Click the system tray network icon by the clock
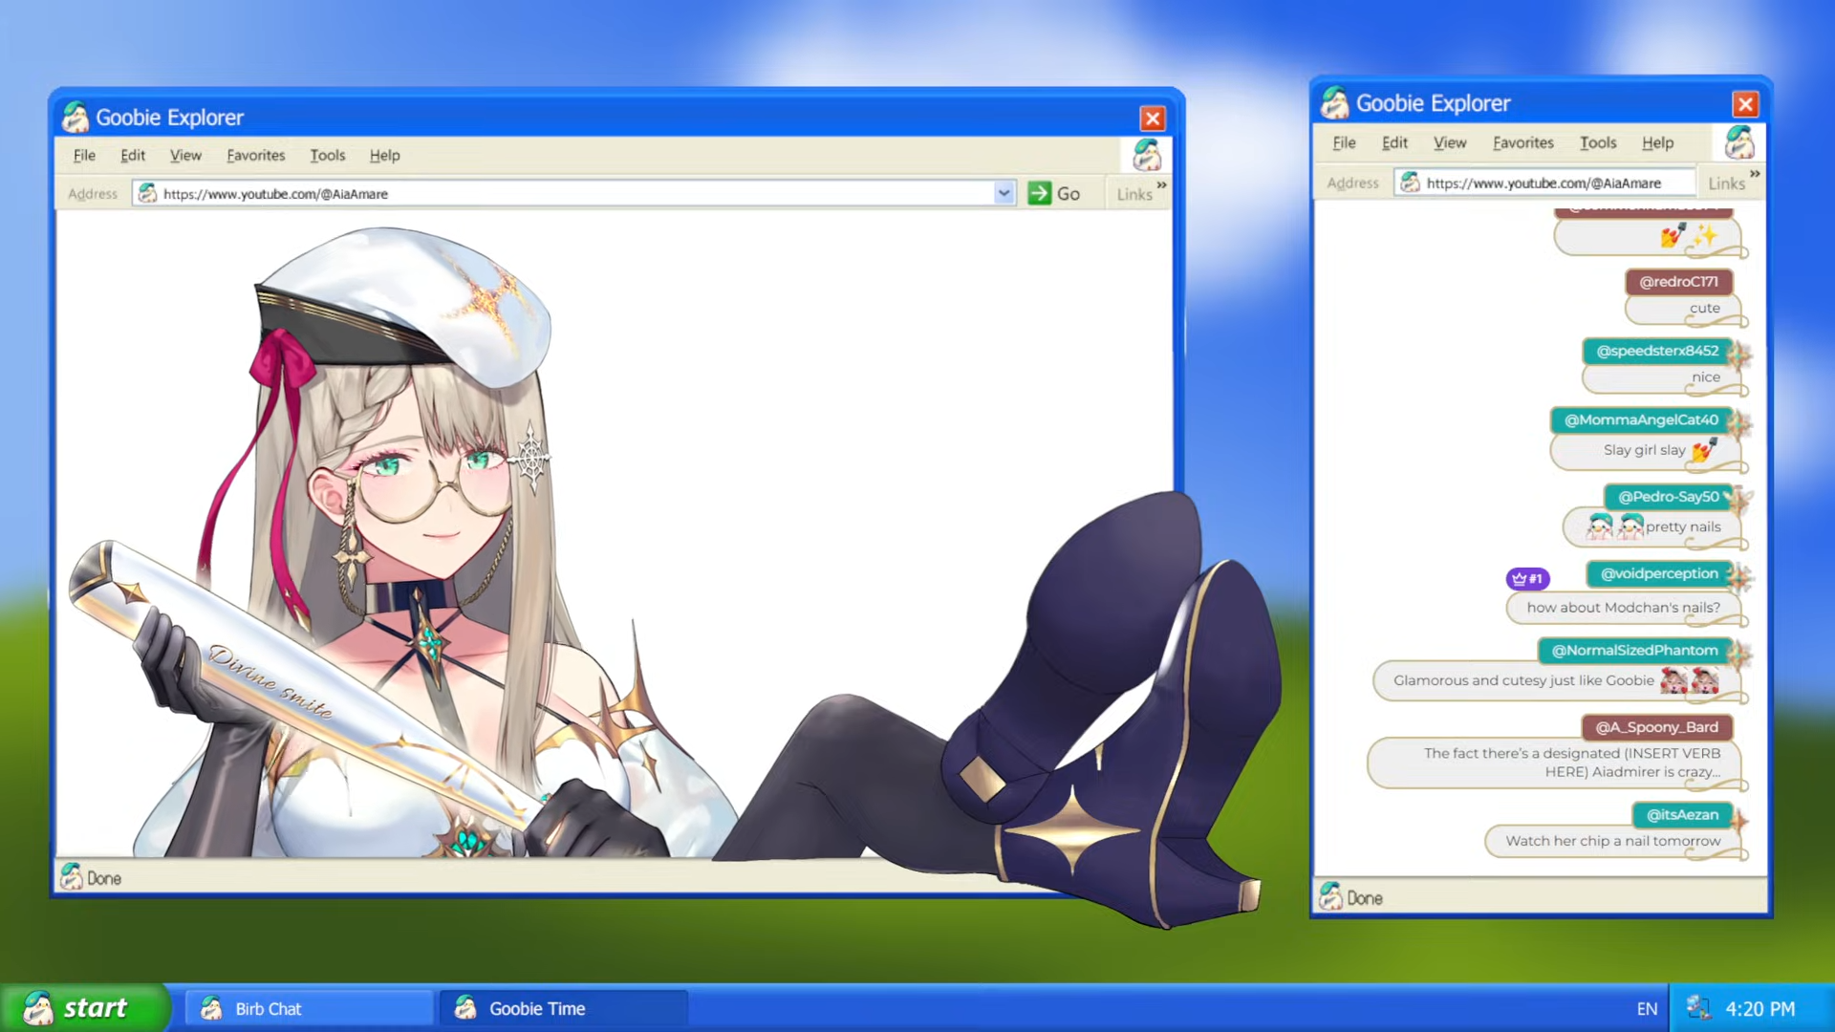 pos(1698,1008)
